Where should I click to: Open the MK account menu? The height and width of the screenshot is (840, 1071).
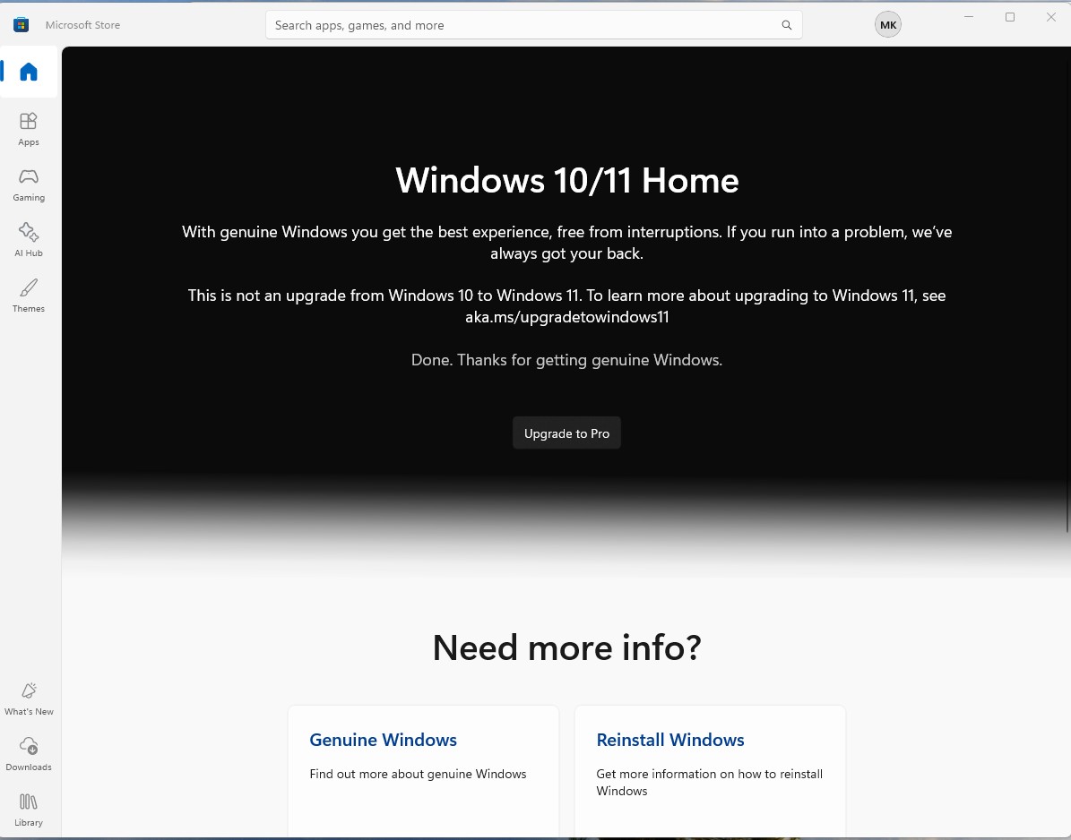point(887,24)
